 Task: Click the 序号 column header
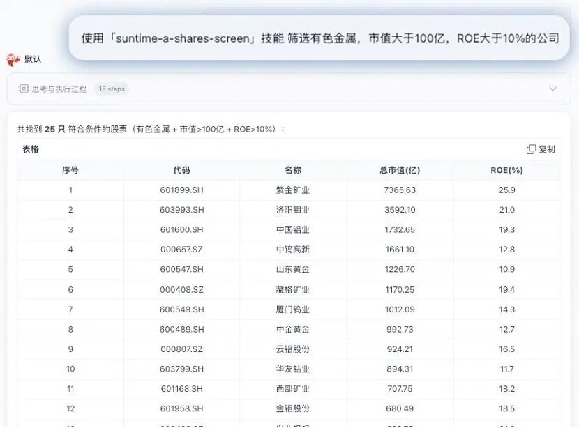coord(70,170)
